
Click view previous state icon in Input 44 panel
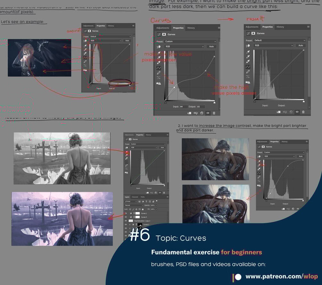tap(195, 113)
